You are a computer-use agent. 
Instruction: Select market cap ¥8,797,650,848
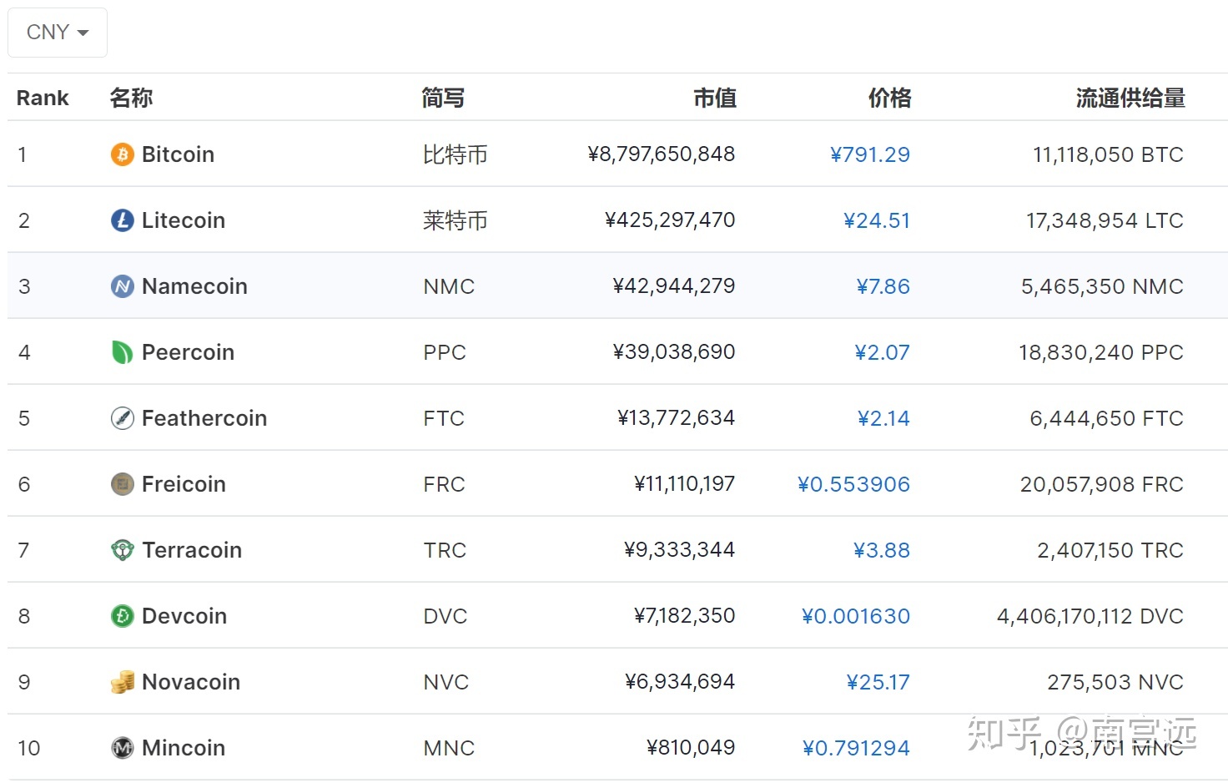coord(662,154)
